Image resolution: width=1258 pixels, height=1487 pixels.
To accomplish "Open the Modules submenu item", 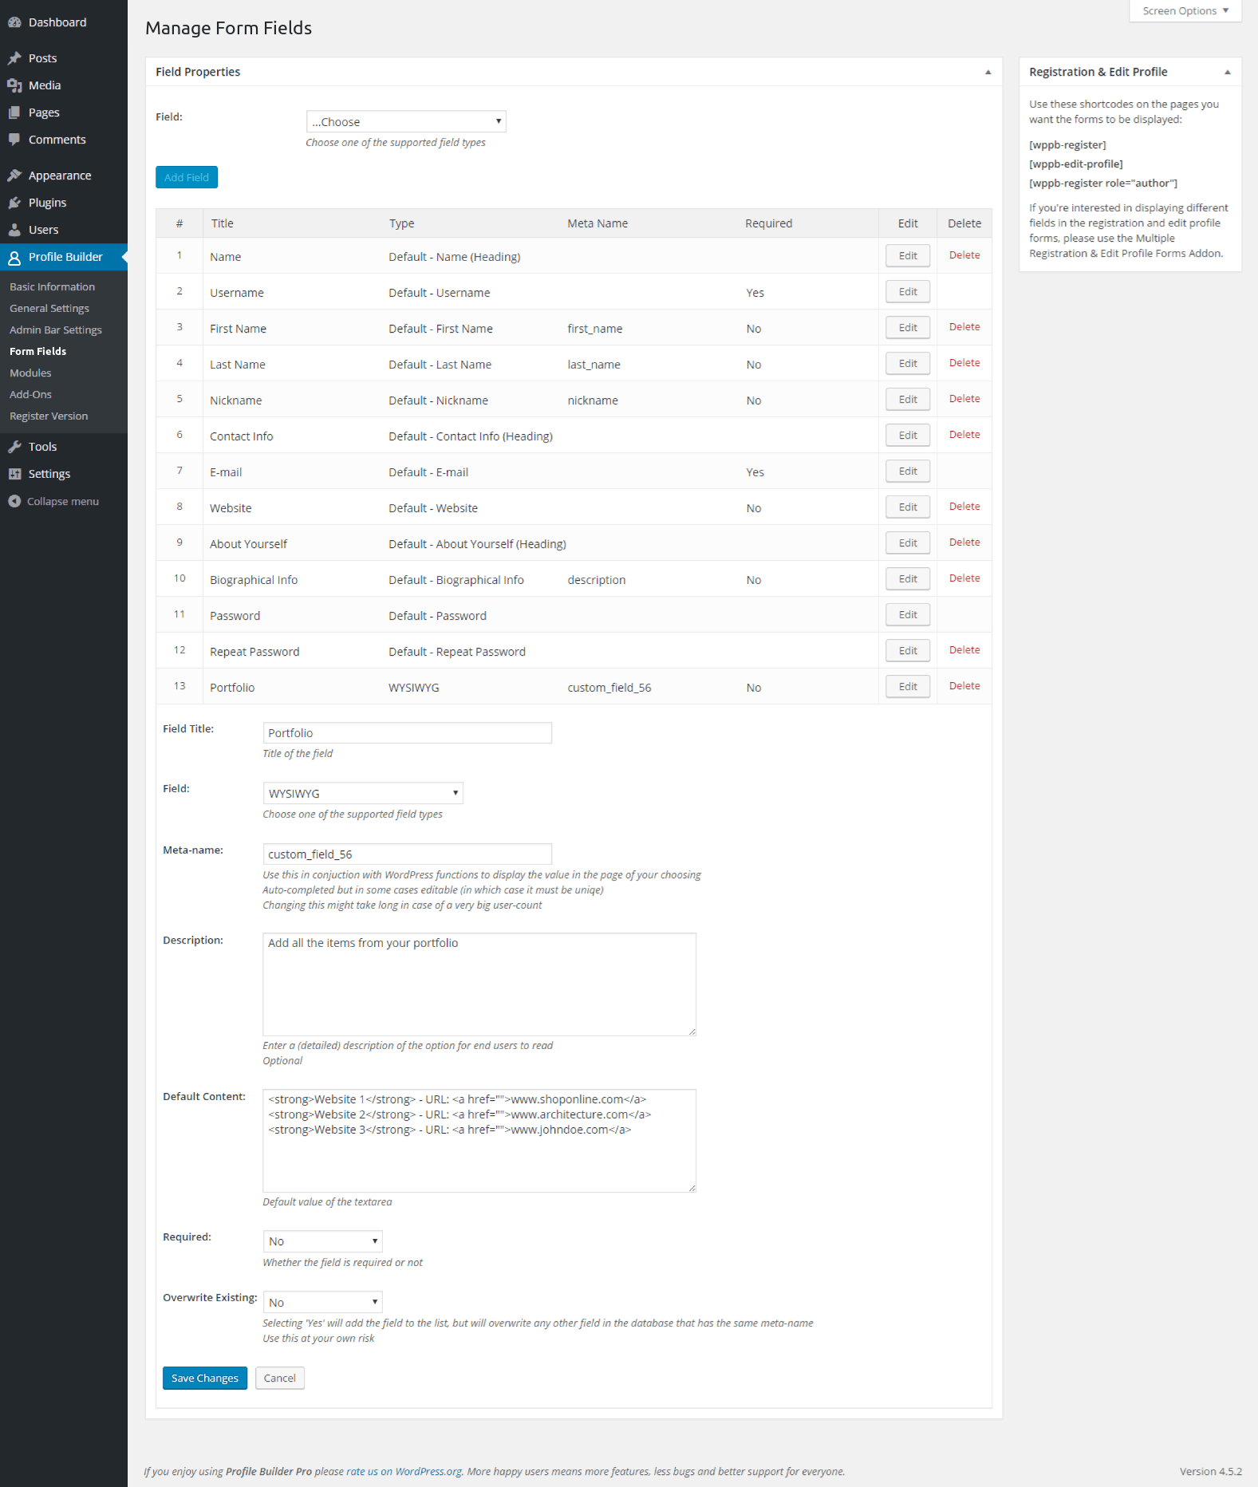I will tap(30, 373).
